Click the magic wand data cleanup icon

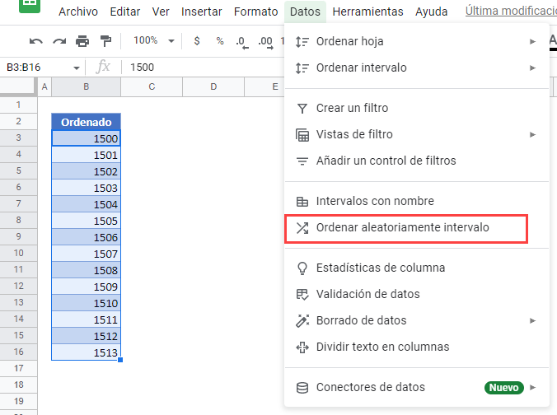click(302, 320)
